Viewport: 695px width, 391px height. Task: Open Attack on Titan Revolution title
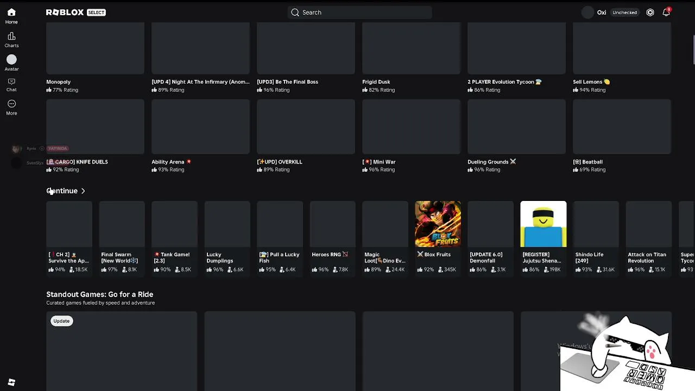coord(647,257)
